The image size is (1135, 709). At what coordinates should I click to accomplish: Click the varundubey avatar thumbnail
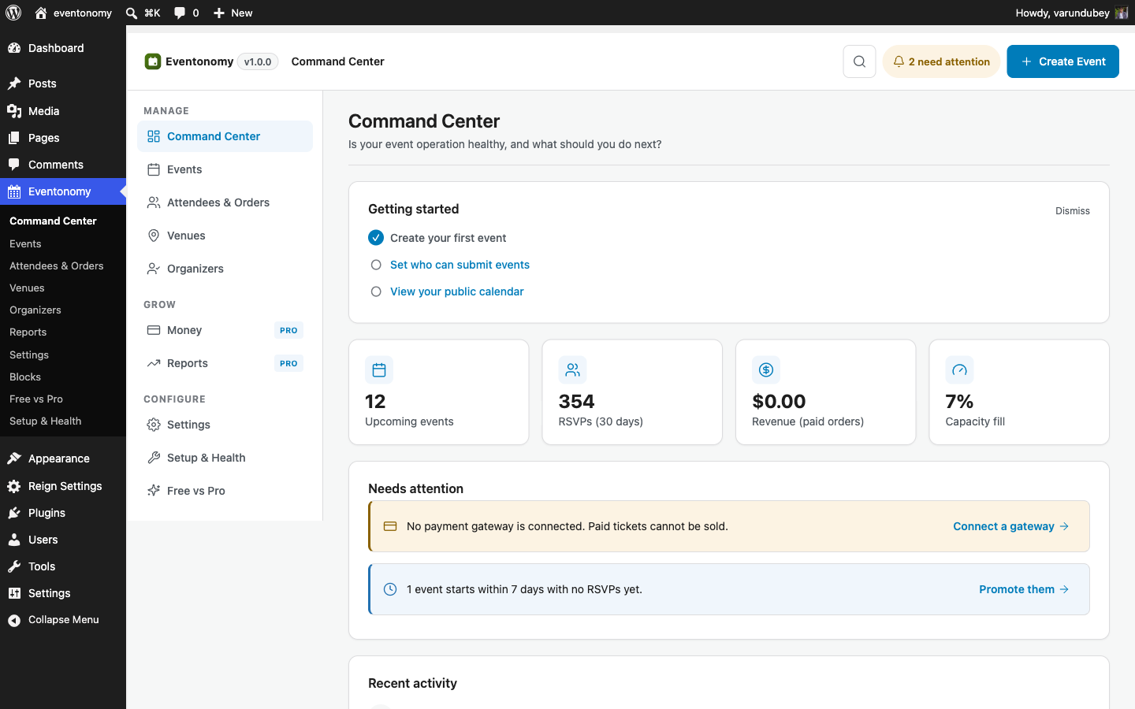1122,13
